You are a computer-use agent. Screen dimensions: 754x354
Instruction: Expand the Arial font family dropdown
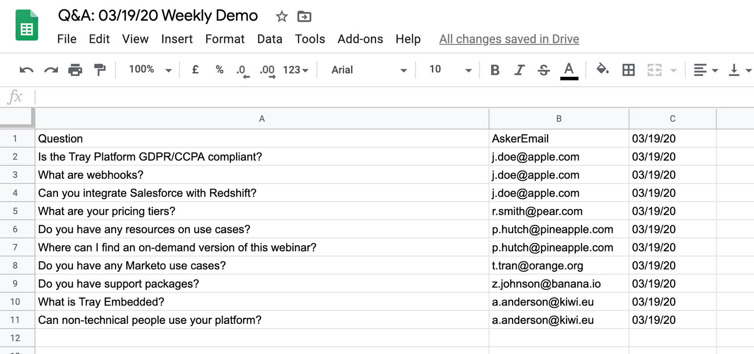369,70
